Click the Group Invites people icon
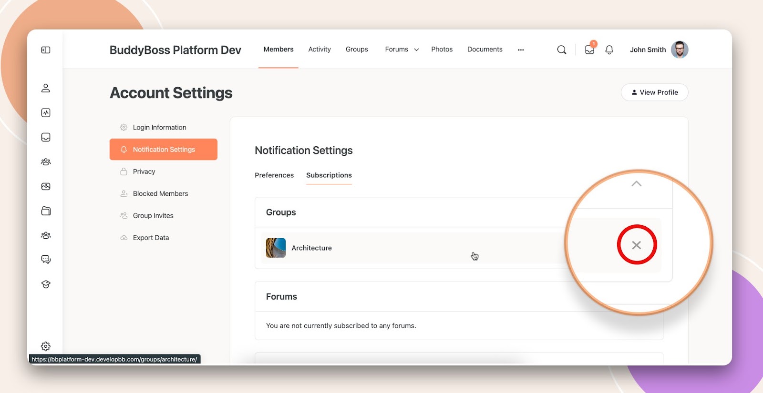The width and height of the screenshot is (763, 393). 124,216
